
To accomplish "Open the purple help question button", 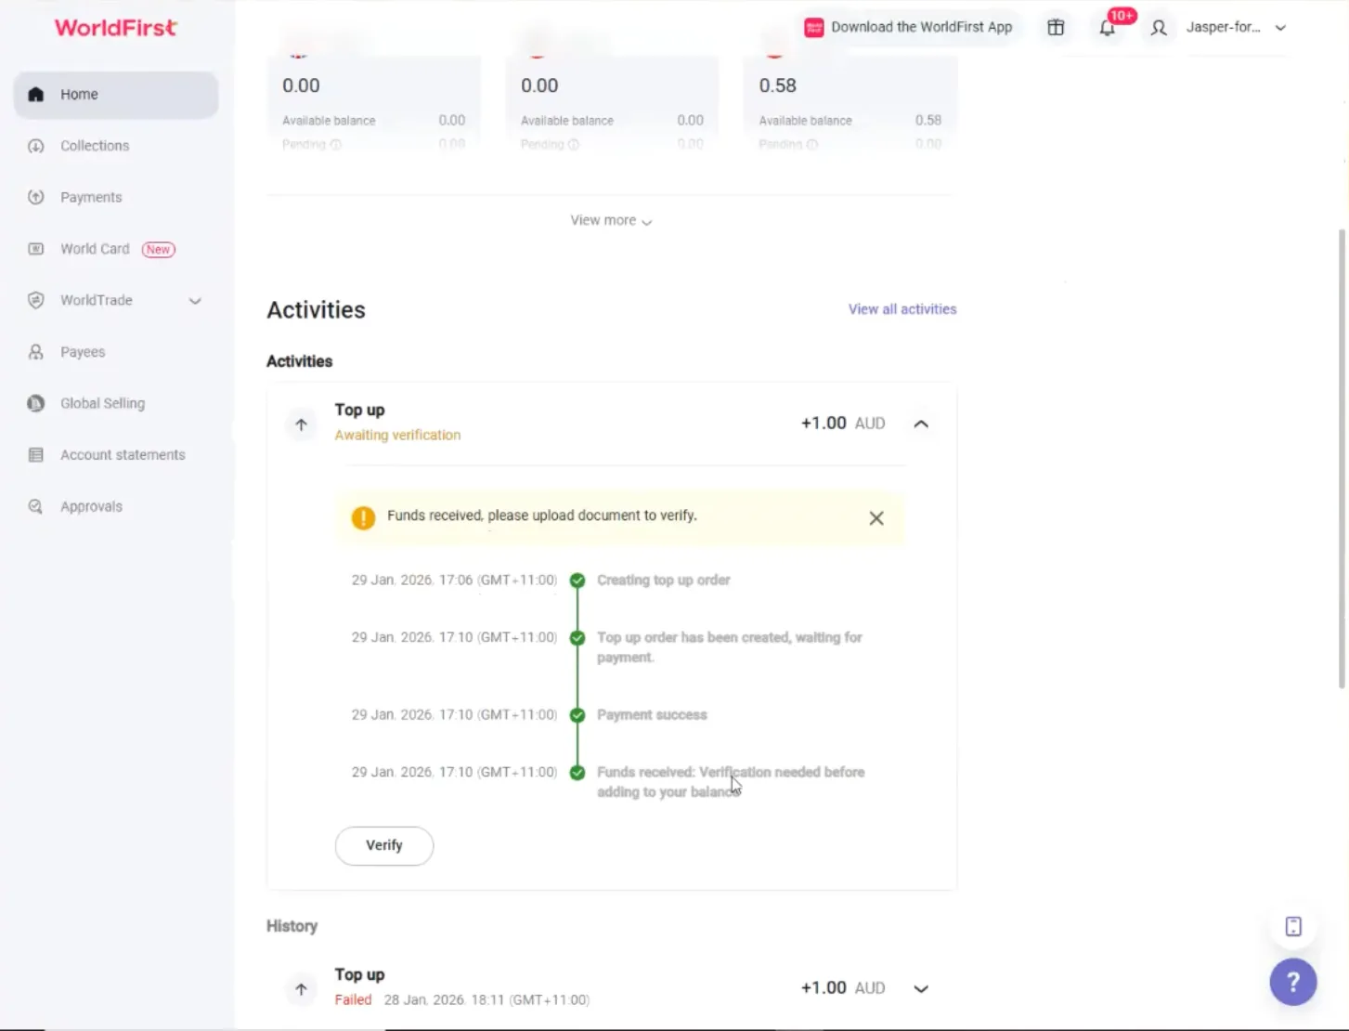I will pyautogui.click(x=1292, y=982).
